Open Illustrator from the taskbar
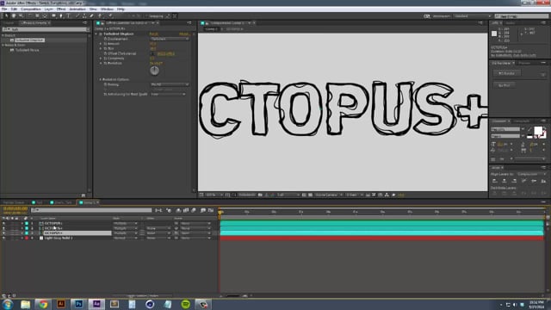This screenshot has height=310, width=551. (61, 304)
